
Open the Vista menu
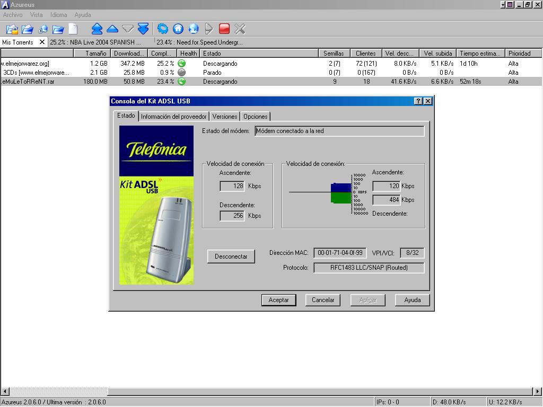click(x=37, y=15)
